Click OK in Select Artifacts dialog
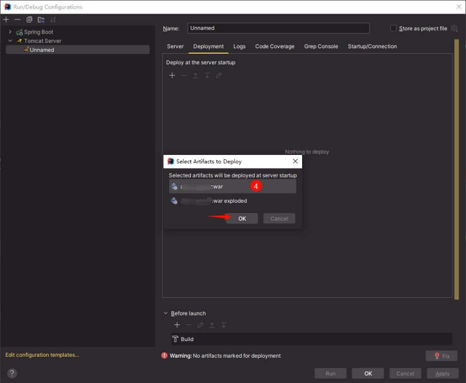Viewport: 466px width, 383px height. [242, 219]
